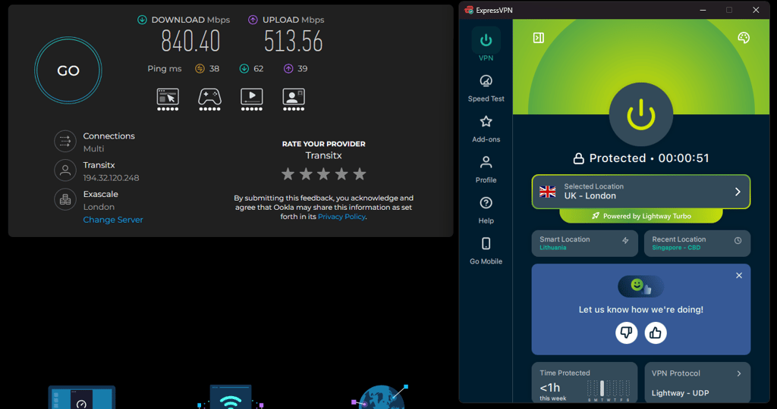The height and width of the screenshot is (409, 777).
Task: Rate provider Transitx one star
Action: click(x=288, y=174)
